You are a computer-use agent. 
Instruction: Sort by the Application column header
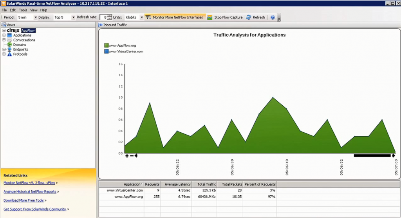(121, 184)
